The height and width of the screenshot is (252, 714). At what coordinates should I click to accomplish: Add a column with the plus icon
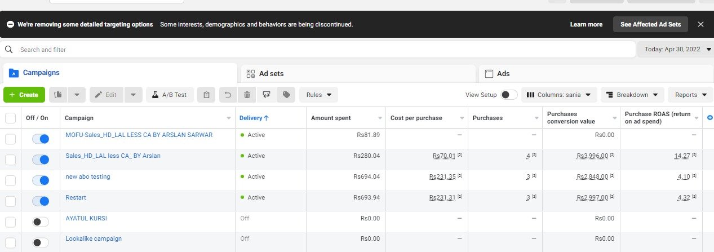tap(709, 118)
